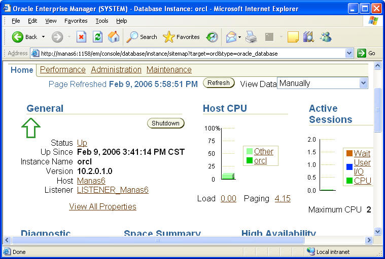Click the Other legend link
The image size is (385, 259).
coord(264,151)
